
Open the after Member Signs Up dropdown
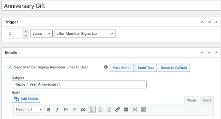point(85,33)
